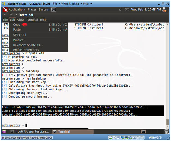Open Terminal Help menu
Screen dimensions: 171x141
click(43, 20)
